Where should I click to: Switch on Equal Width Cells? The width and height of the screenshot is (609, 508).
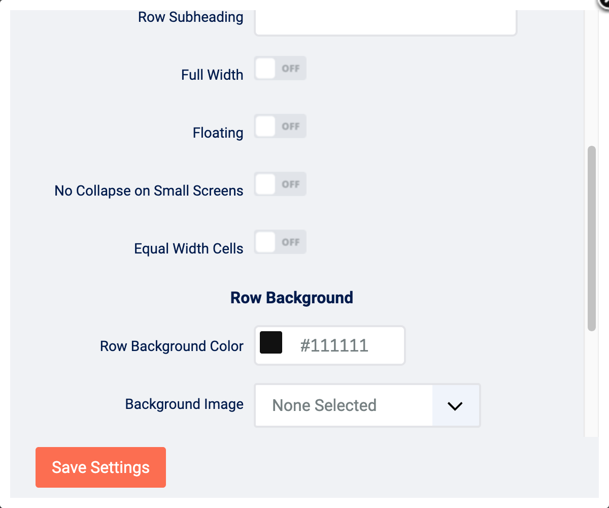280,242
